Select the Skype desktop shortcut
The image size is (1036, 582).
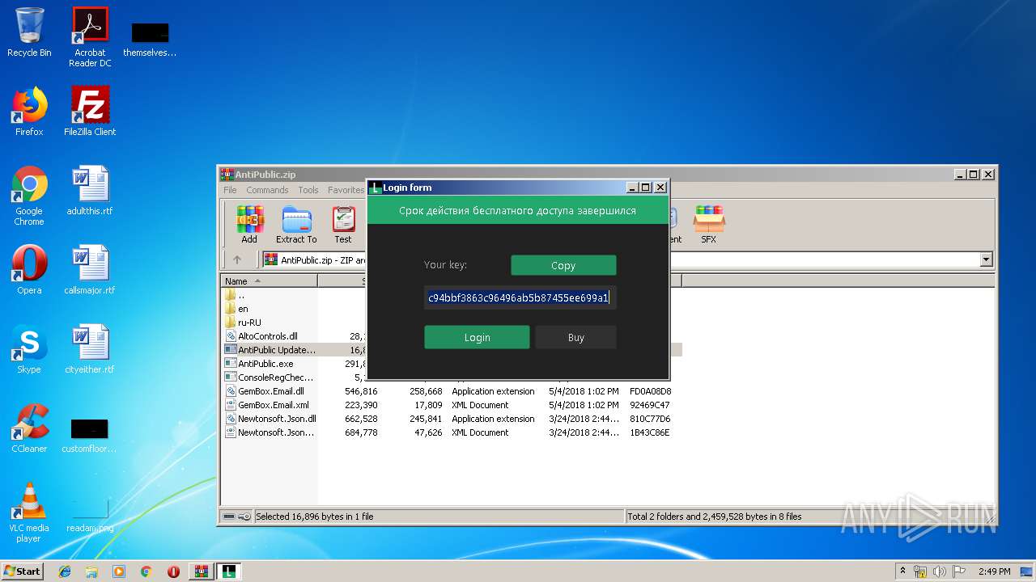29,349
